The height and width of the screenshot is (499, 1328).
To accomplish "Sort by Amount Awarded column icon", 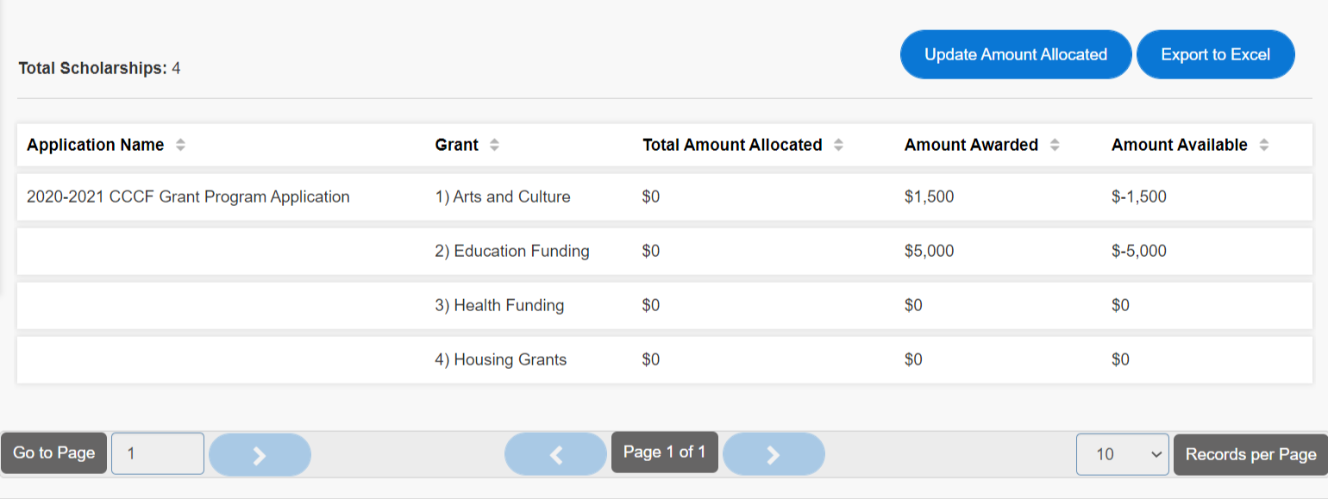I will tap(1054, 146).
